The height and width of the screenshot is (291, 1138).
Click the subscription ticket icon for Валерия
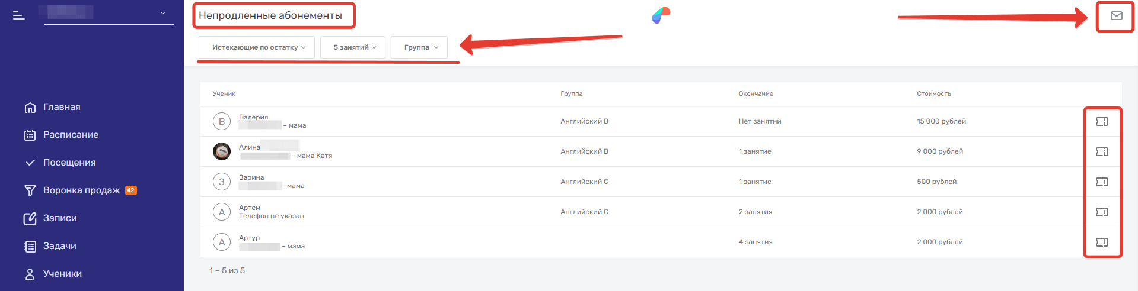click(x=1102, y=122)
